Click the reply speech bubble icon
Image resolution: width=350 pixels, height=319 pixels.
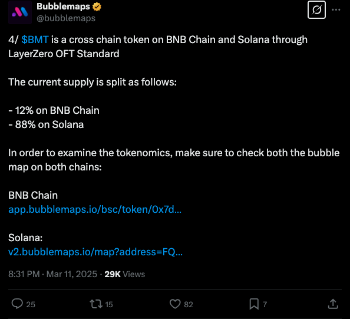point(17,304)
